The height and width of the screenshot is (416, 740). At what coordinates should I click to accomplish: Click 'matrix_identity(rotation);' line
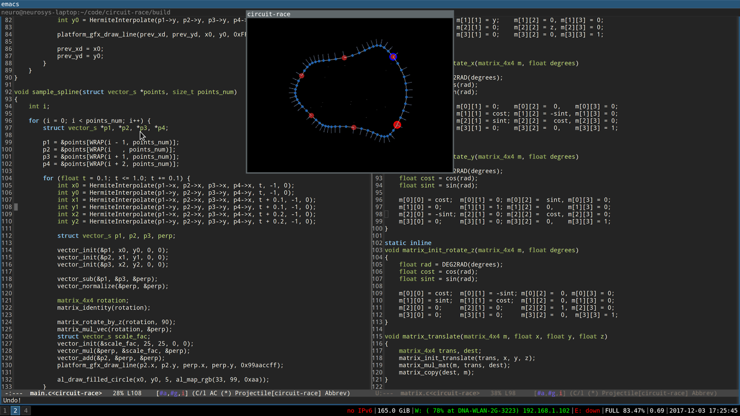104,307
